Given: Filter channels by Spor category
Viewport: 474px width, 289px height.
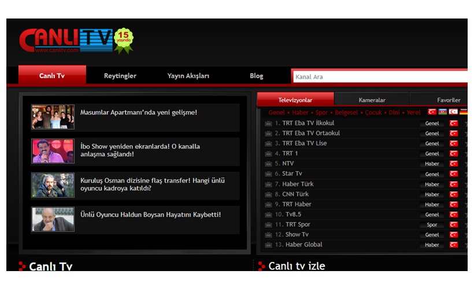Looking at the screenshot, I should pyautogui.click(x=321, y=113).
